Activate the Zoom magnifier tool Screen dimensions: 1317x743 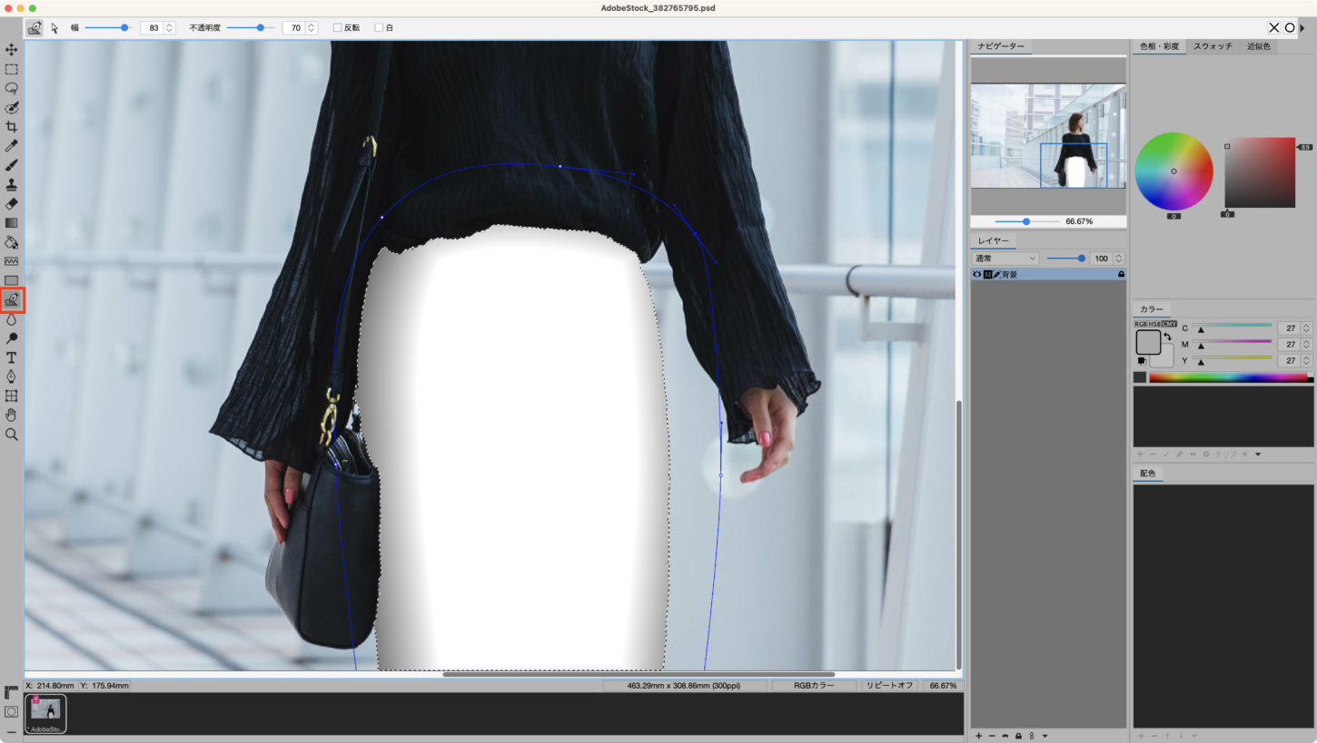11,435
